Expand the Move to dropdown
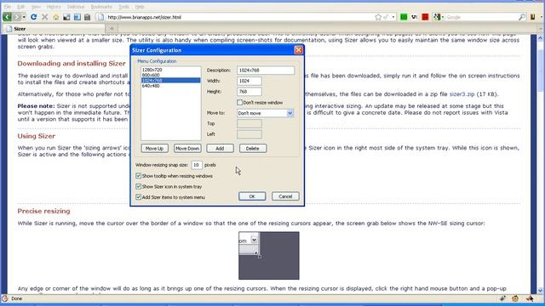Viewport: 545px width, 306px height. tap(290, 113)
